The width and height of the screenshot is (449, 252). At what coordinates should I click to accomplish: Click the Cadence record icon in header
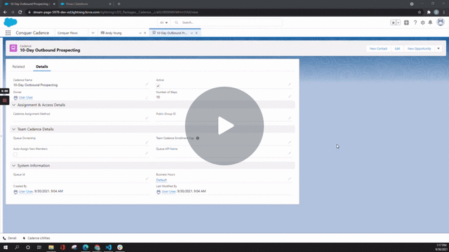coord(13,48)
